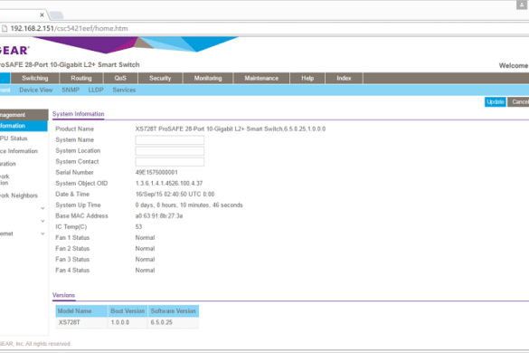The width and height of the screenshot is (529, 353).
Task: Click the Software Version column header
Action: pos(174,310)
